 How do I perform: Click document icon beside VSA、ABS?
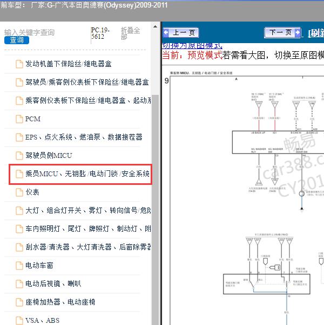[19, 321]
